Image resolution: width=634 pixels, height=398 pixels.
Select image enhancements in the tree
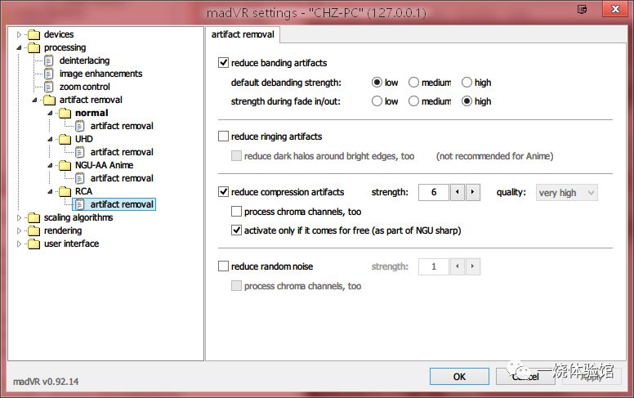click(x=100, y=74)
